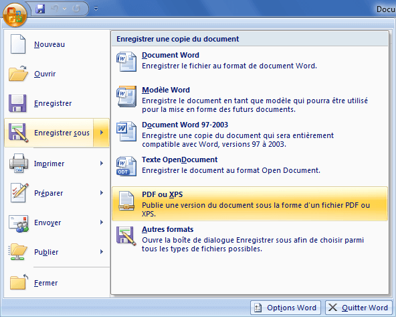Expand the Envoyer submenu arrow

click(102, 223)
